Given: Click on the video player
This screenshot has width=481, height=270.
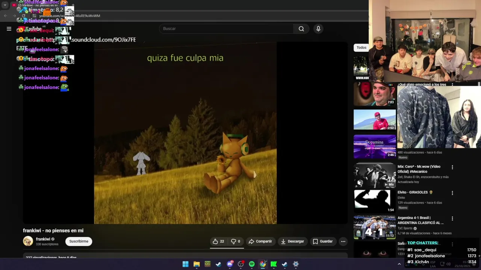Looking at the screenshot, I should pyautogui.click(x=185, y=133).
